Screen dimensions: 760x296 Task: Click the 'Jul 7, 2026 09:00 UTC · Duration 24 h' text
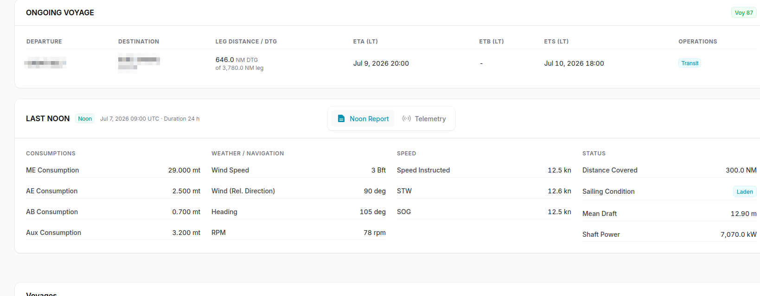click(x=150, y=119)
